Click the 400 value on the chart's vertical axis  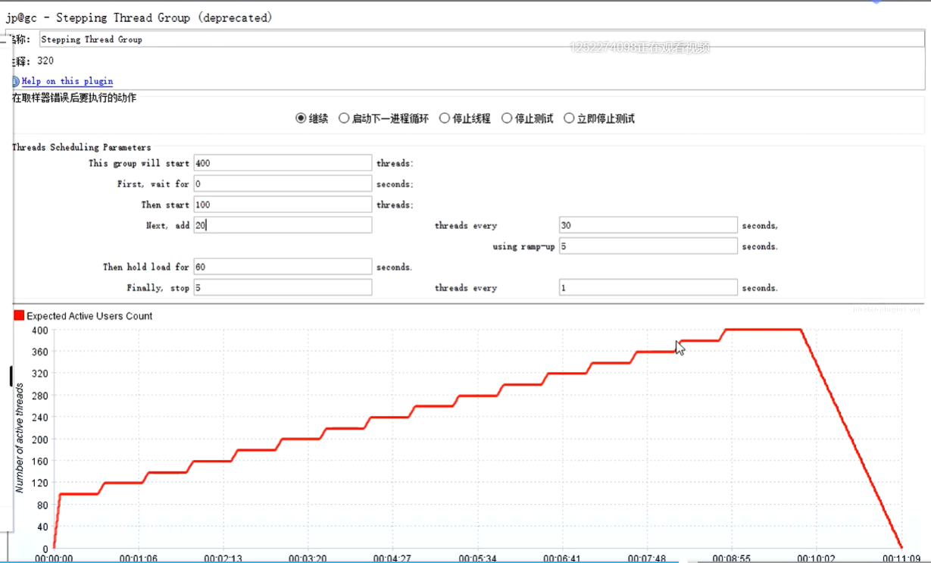[x=39, y=330]
